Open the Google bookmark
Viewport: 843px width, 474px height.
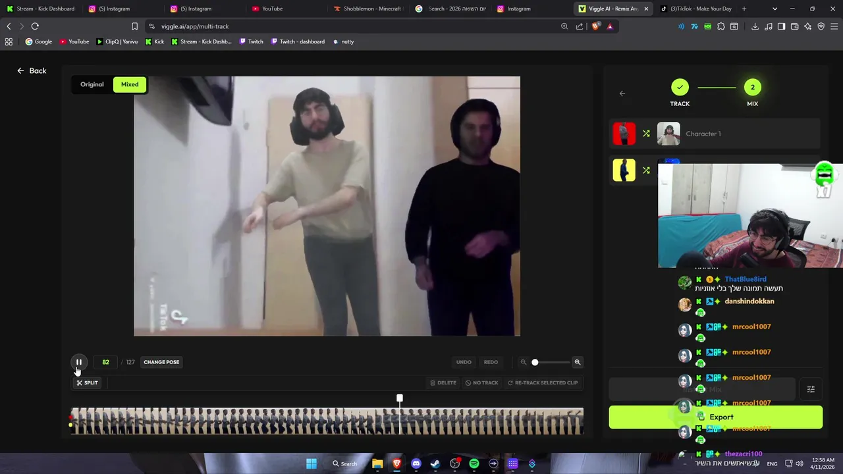(x=38, y=41)
